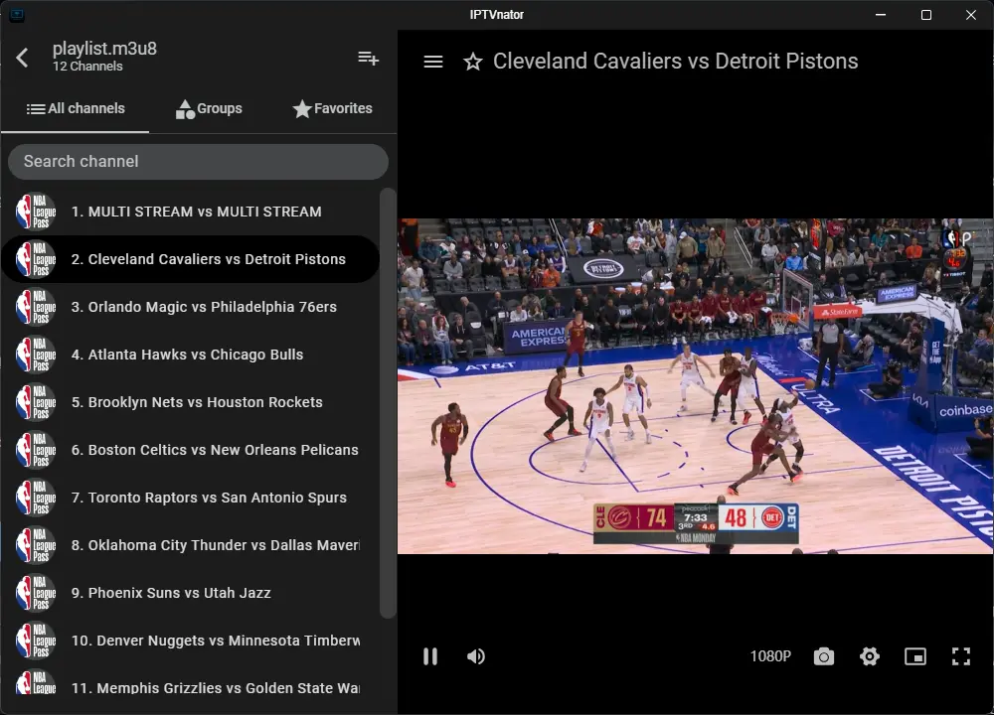Open the player settings gear
The image size is (994, 715).
tap(869, 656)
